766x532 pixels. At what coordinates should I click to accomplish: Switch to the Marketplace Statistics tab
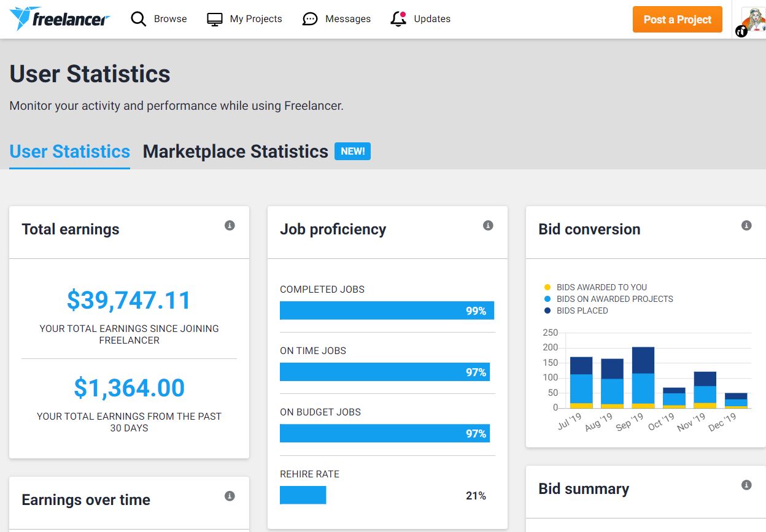(235, 152)
